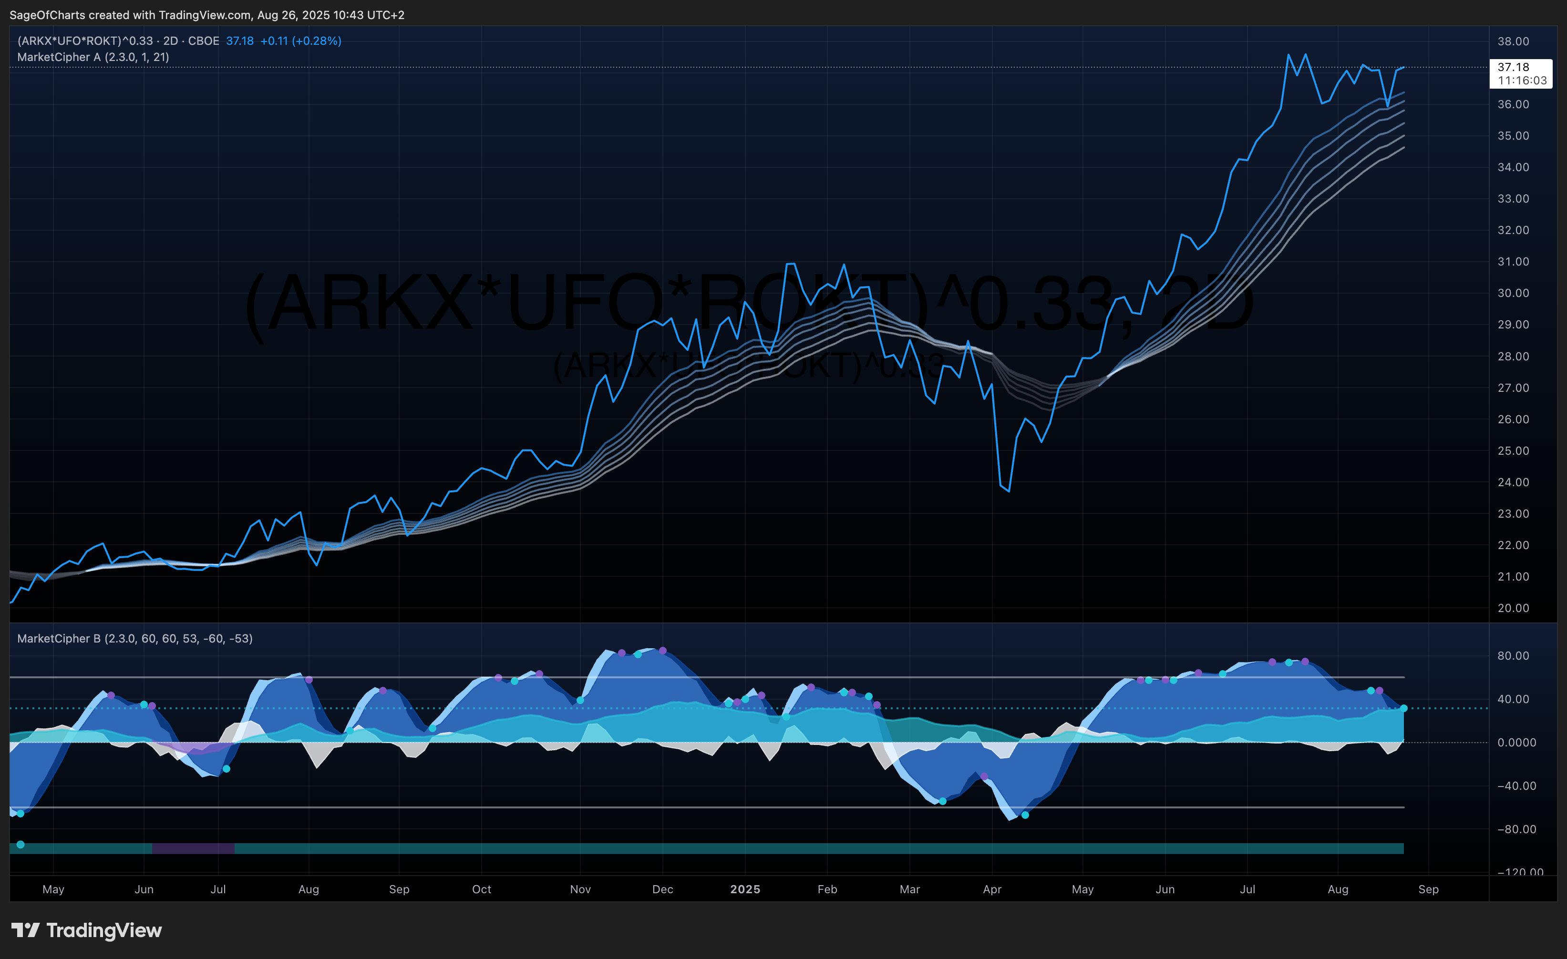Screen dimensions: 1567x959
Task: Click the 30.00 price axis label
Action: (1513, 293)
